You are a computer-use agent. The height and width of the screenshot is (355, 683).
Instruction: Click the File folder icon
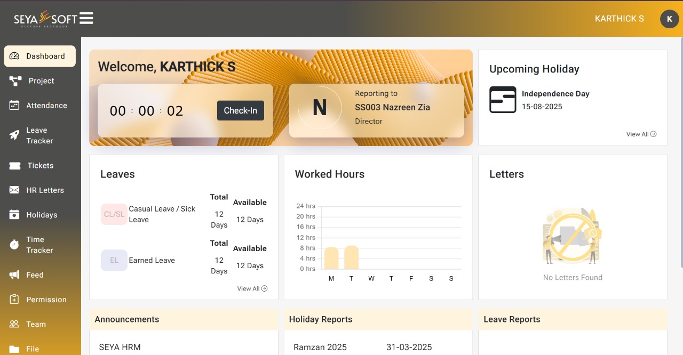(x=14, y=349)
